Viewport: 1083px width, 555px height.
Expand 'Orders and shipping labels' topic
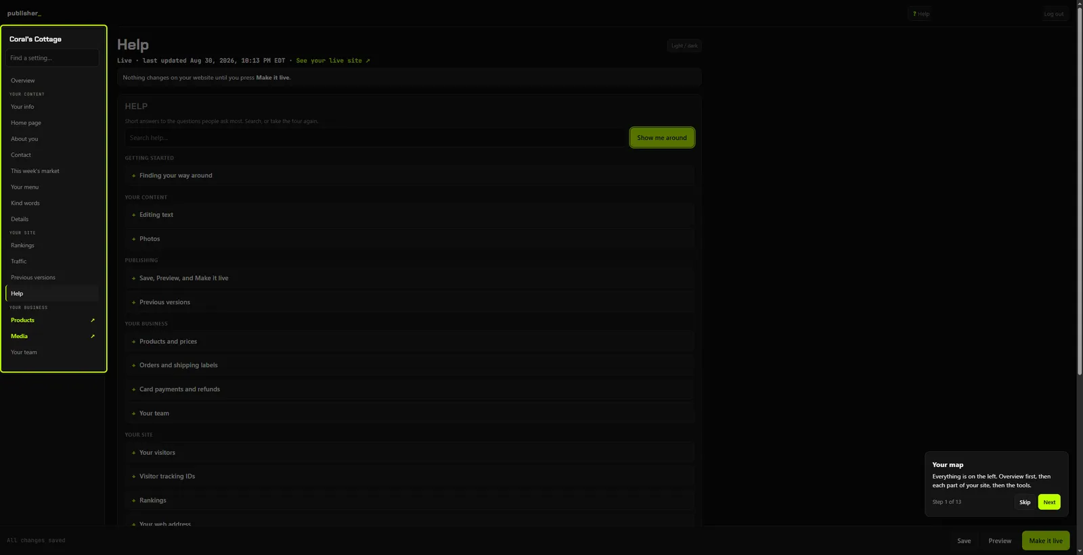tap(410, 366)
